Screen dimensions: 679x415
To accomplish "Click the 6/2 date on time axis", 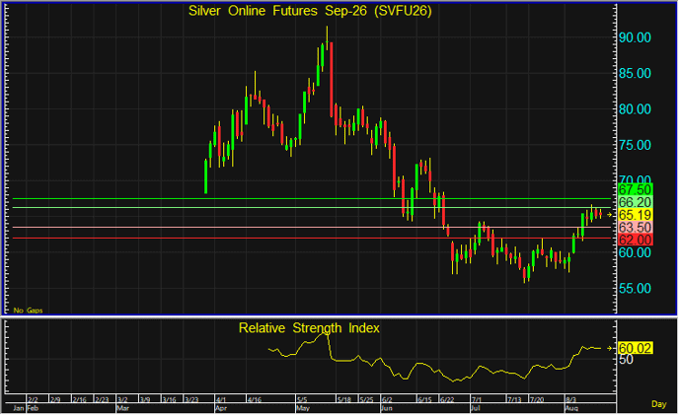I will (x=387, y=399).
